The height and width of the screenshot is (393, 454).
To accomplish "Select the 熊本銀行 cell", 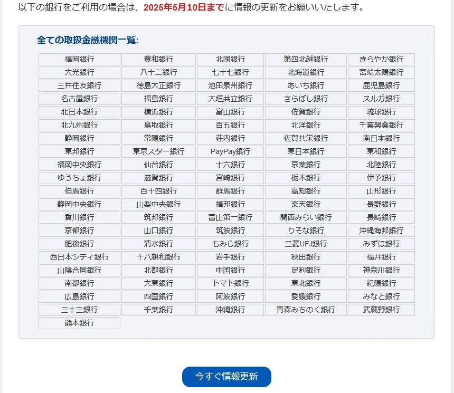I will pyautogui.click(x=79, y=323).
